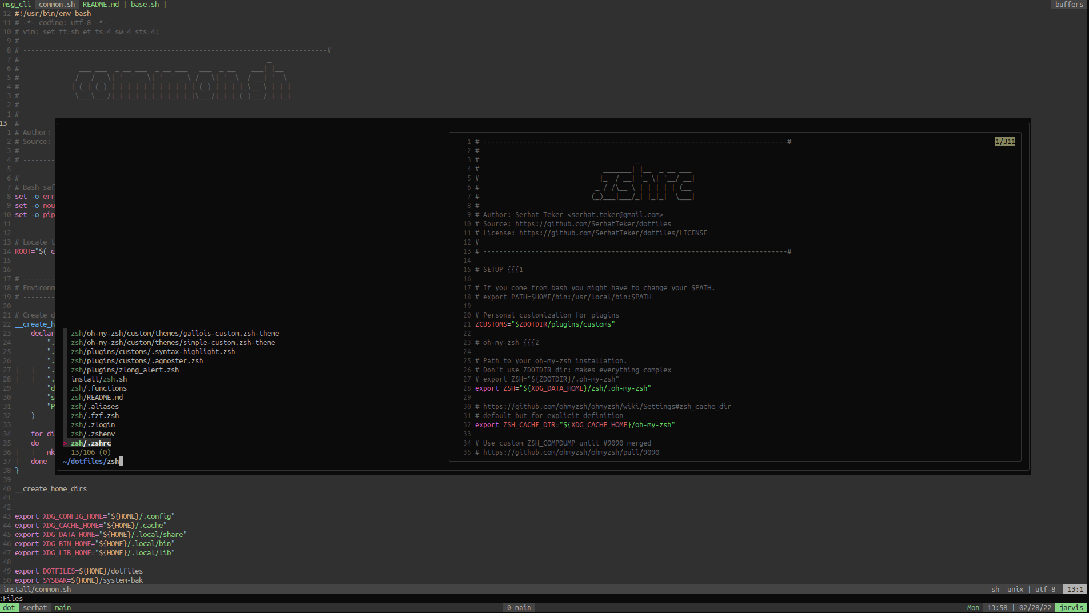Click the sh filetype indicator in statusline
The width and height of the screenshot is (1089, 613).
(x=995, y=589)
